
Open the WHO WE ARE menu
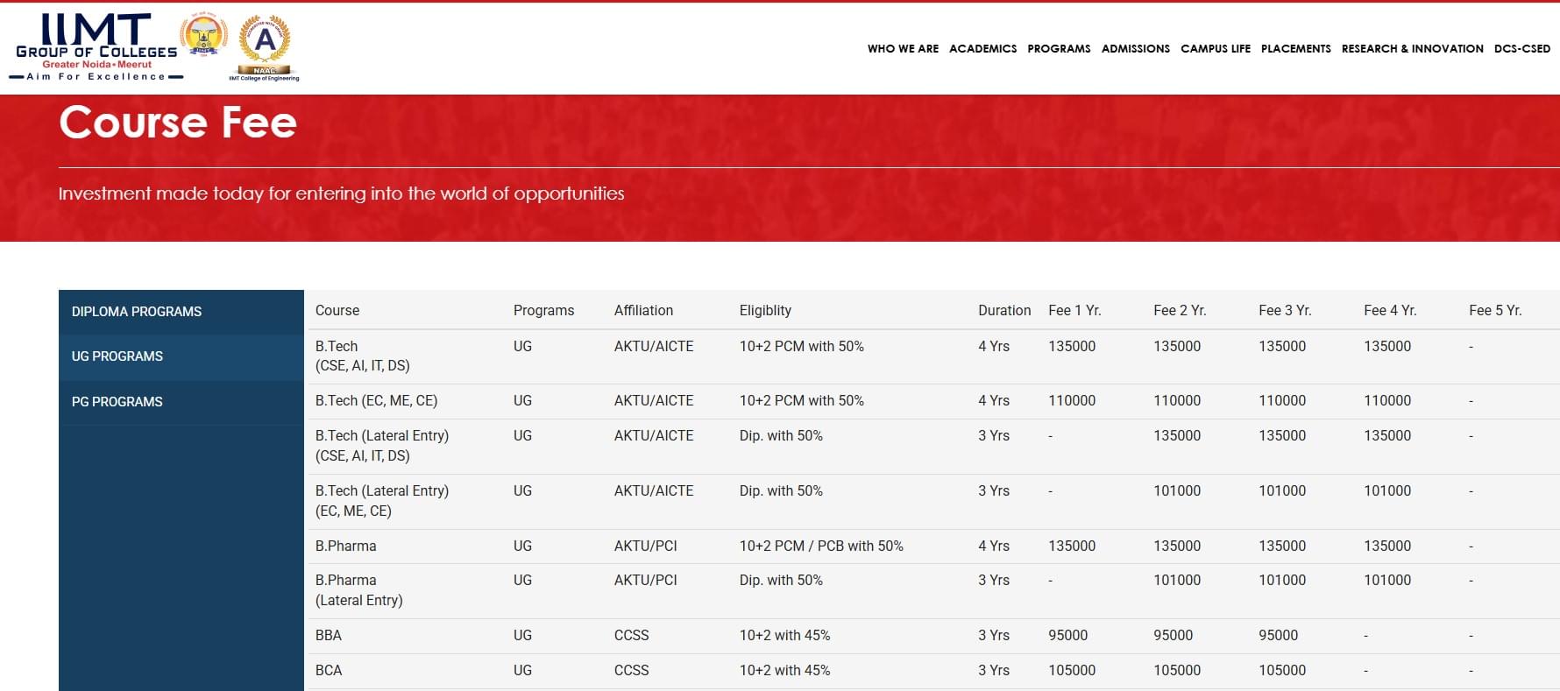coord(903,49)
